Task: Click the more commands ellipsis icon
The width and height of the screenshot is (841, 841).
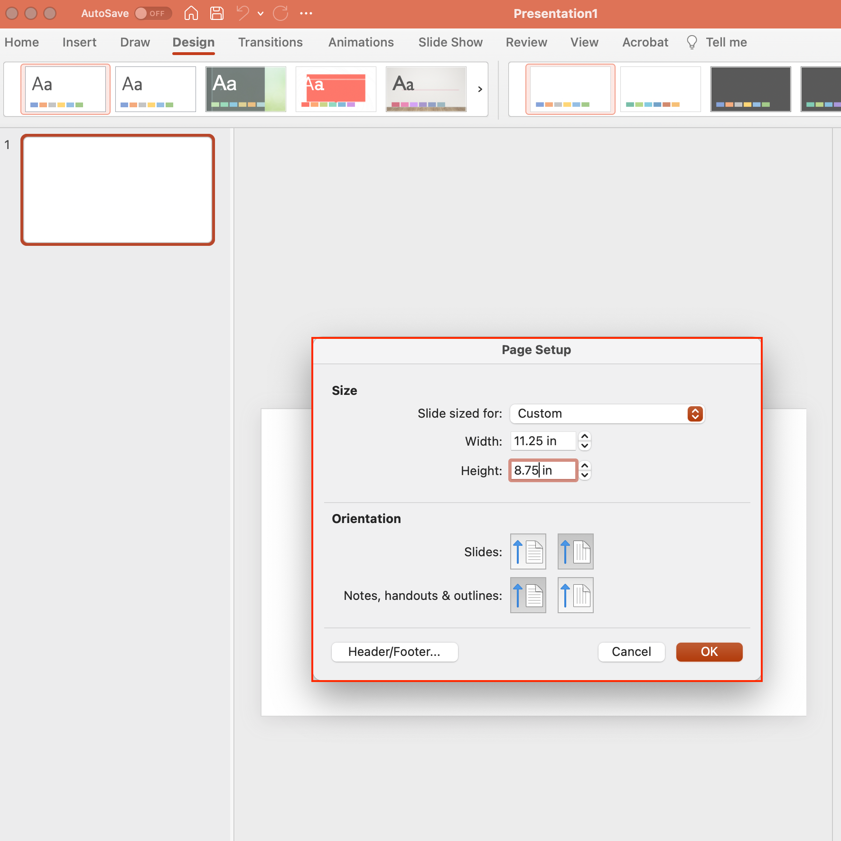Action: (x=306, y=13)
